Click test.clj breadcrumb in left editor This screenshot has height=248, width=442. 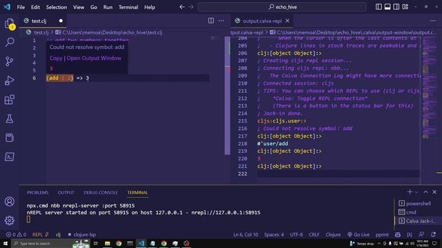pos(41,32)
